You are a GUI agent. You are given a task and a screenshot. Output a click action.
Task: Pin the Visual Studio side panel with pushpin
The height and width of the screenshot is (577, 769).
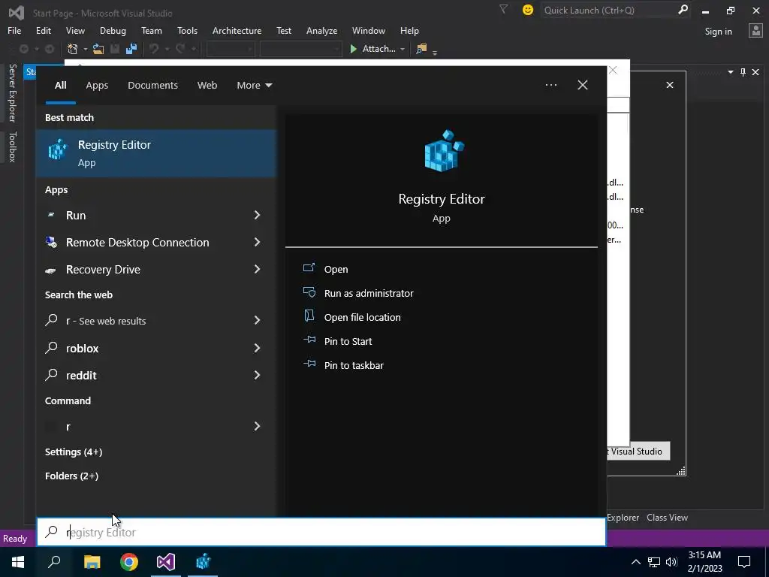click(x=743, y=72)
